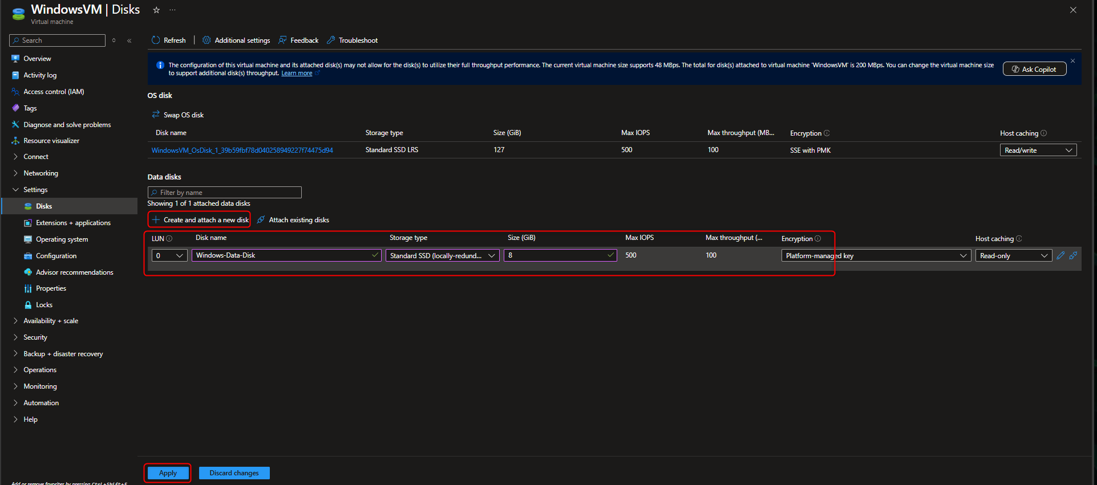Viewport: 1097px width, 485px height.
Task: Click the Attach existing disks link icon
Action: point(261,219)
